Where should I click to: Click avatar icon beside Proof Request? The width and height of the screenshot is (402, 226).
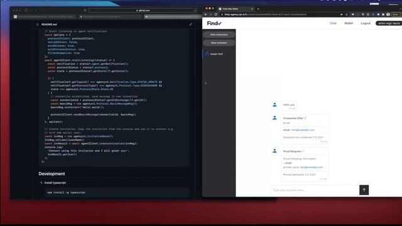point(274,151)
